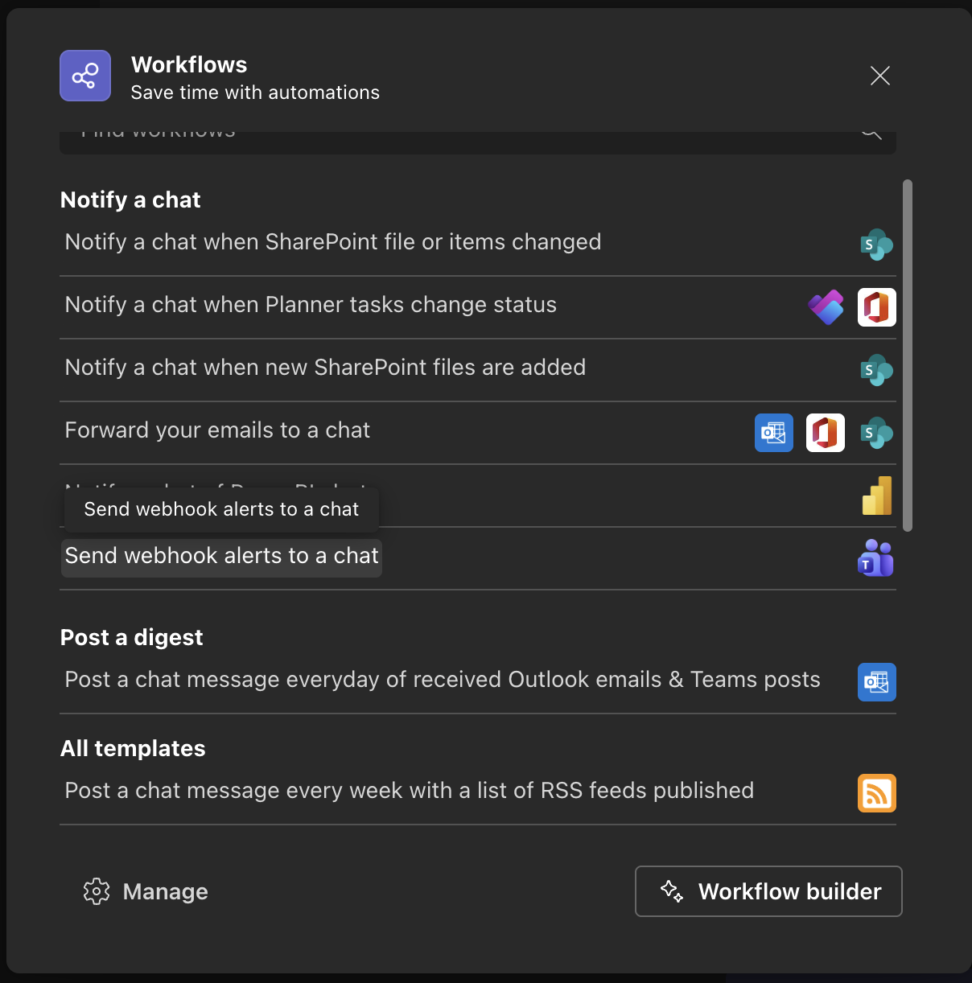The image size is (972, 983).
Task: Choose Notify a chat when new SharePoint files added
Action: [x=325, y=368]
